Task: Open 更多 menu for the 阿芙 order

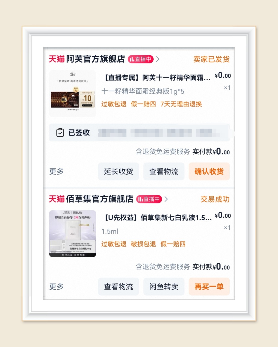Action: coord(57,171)
